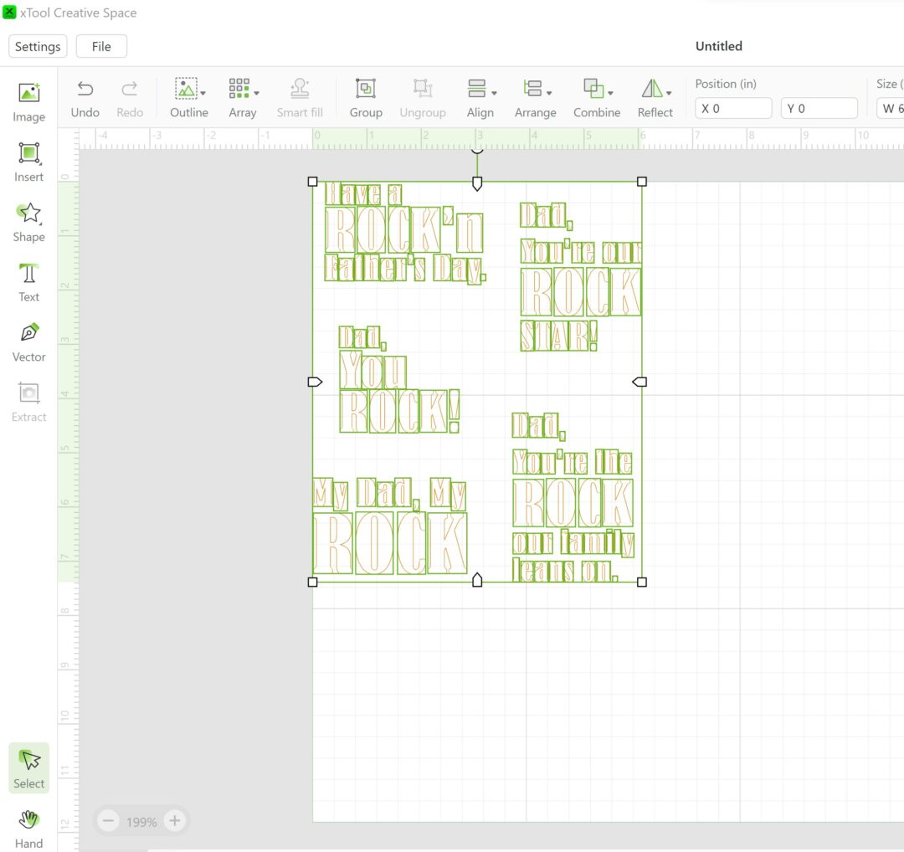Click the Undo arrow

(x=85, y=98)
